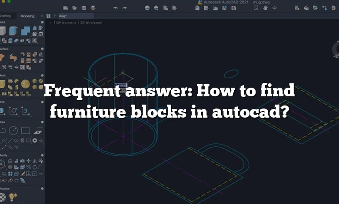339x204 pixels.
Task: Click the Undo arrow in toolbar
Action: point(116,8)
